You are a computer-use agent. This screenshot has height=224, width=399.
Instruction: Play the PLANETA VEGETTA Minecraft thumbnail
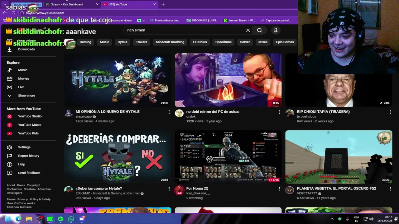(339, 157)
